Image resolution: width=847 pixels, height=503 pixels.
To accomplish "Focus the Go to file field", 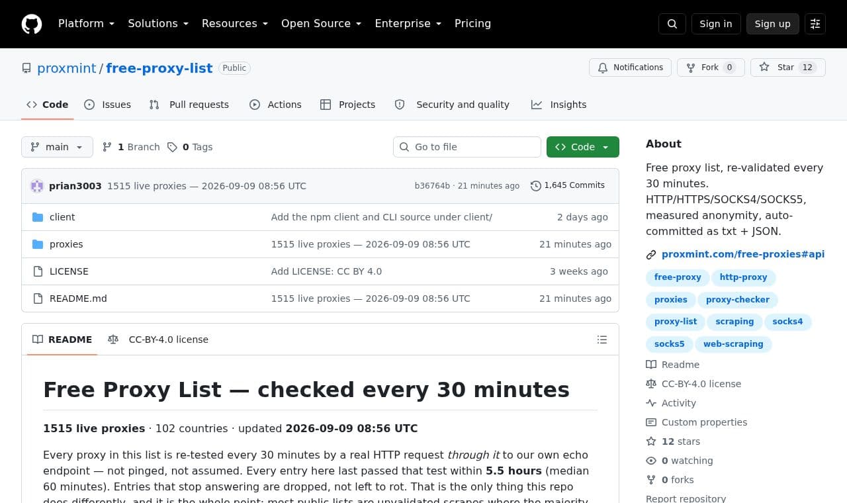I will point(467,147).
